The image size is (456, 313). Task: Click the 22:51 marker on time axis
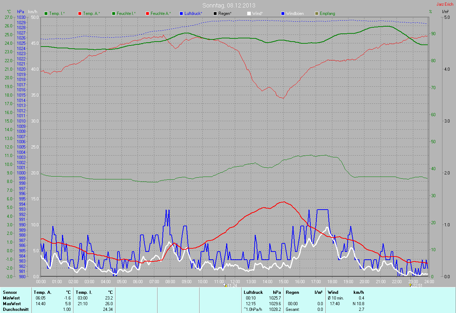(416, 285)
